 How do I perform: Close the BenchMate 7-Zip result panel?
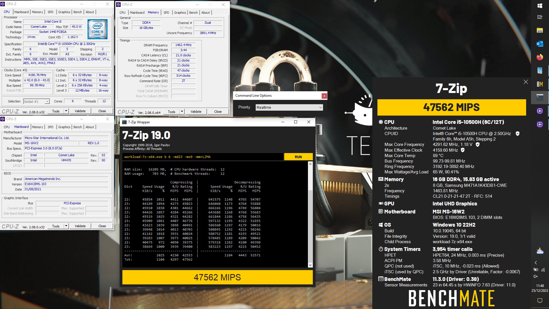click(526, 82)
